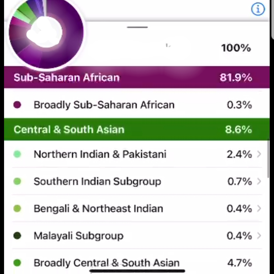Image resolution: width=274 pixels, height=274 pixels.
Task: Expand Northern Indian & Pakistani chevron
Action: pos(259,154)
